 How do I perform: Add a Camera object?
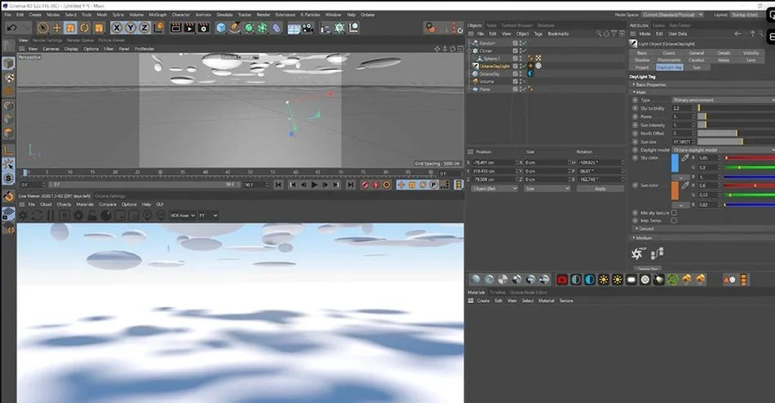pyautogui.click(x=308, y=28)
